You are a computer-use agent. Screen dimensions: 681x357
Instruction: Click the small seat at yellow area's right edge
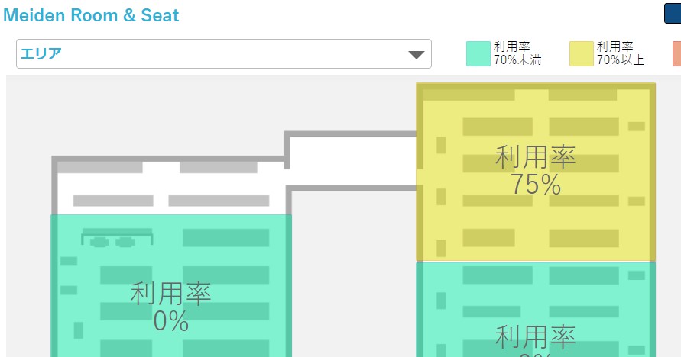coord(636,127)
